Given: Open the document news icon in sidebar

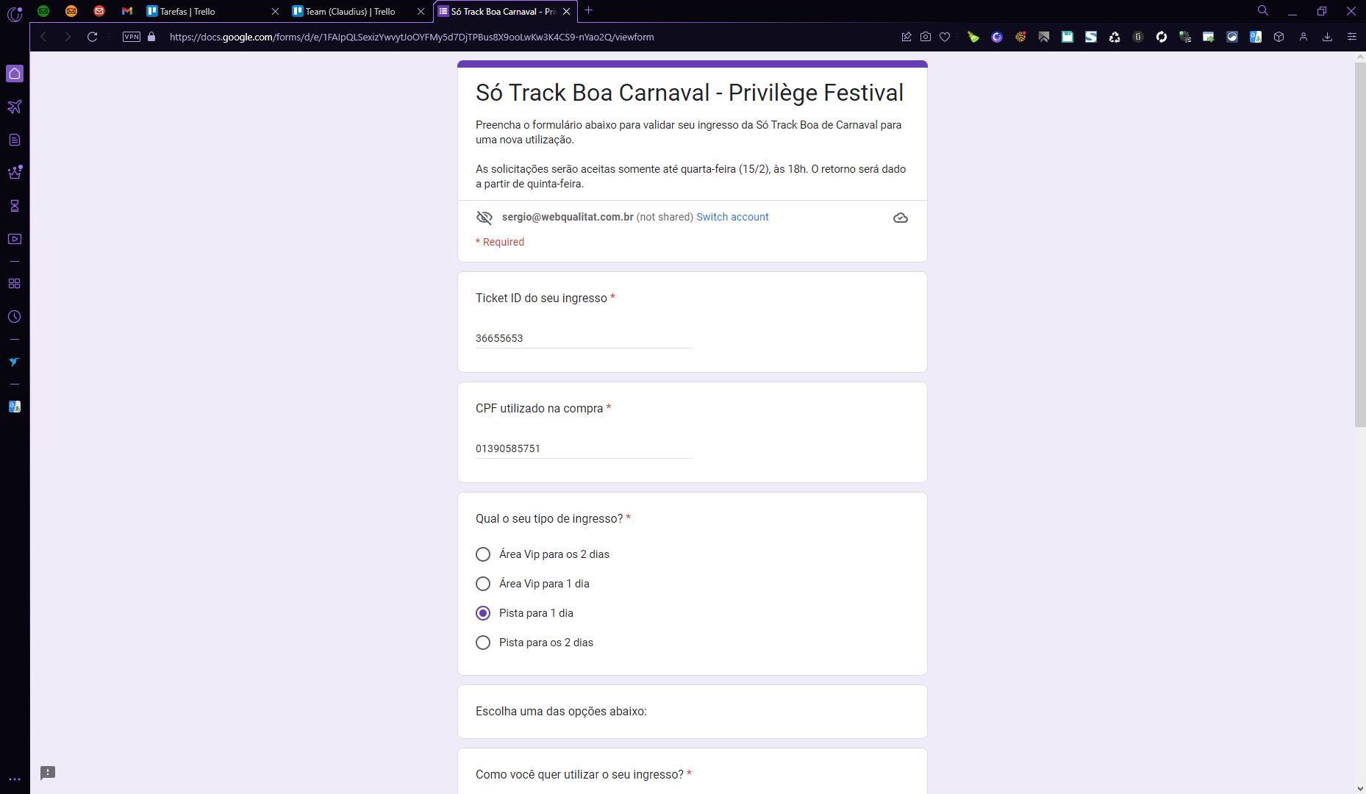Looking at the screenshot, I should [x=15, y=140].
